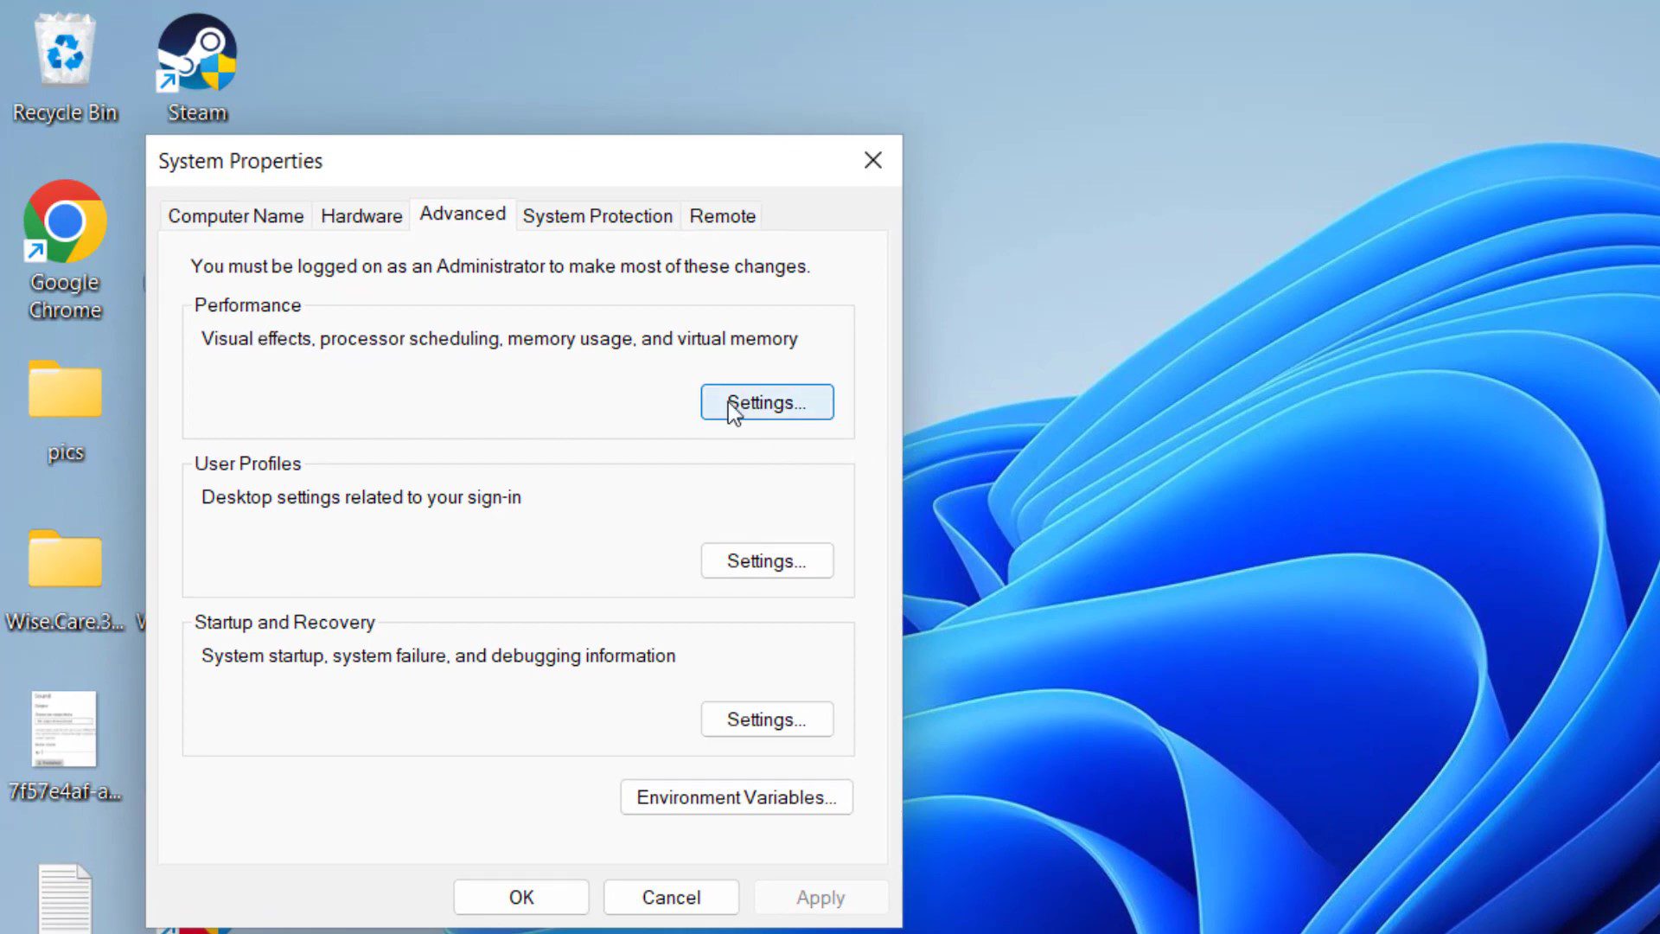The image size is (1660, 934).
Task: Select the 7f57e4af-a image file icon
Action: 65,745
